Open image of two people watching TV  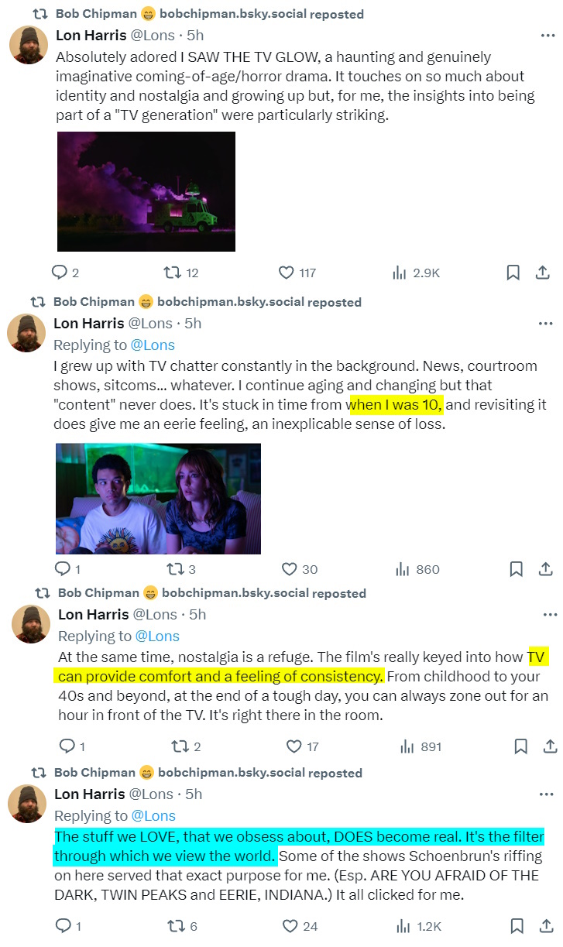tap(158, 499)
